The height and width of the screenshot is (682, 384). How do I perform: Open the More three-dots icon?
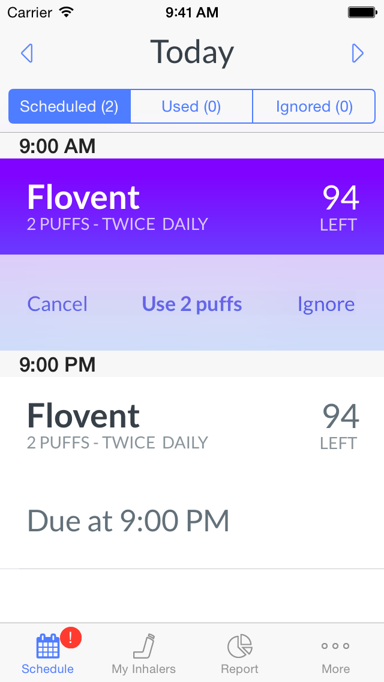pos(335,646)
